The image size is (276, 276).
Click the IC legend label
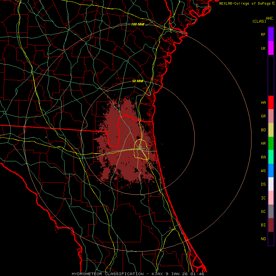click(x=263, y=198)
